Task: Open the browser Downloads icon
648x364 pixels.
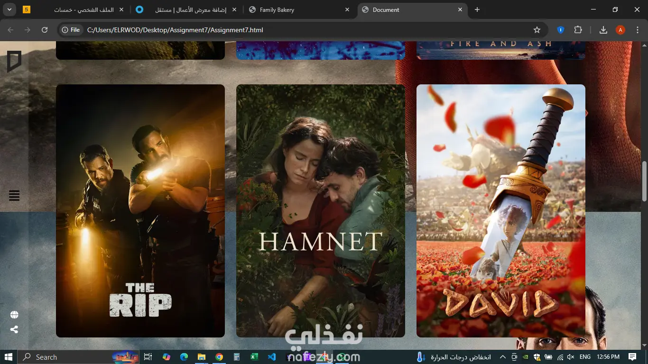Action: (603, 30)
